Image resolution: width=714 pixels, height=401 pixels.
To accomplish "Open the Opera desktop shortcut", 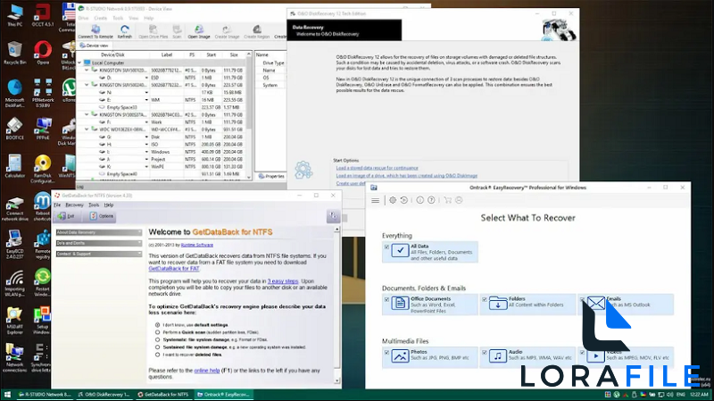I will (x=42, y=52).
